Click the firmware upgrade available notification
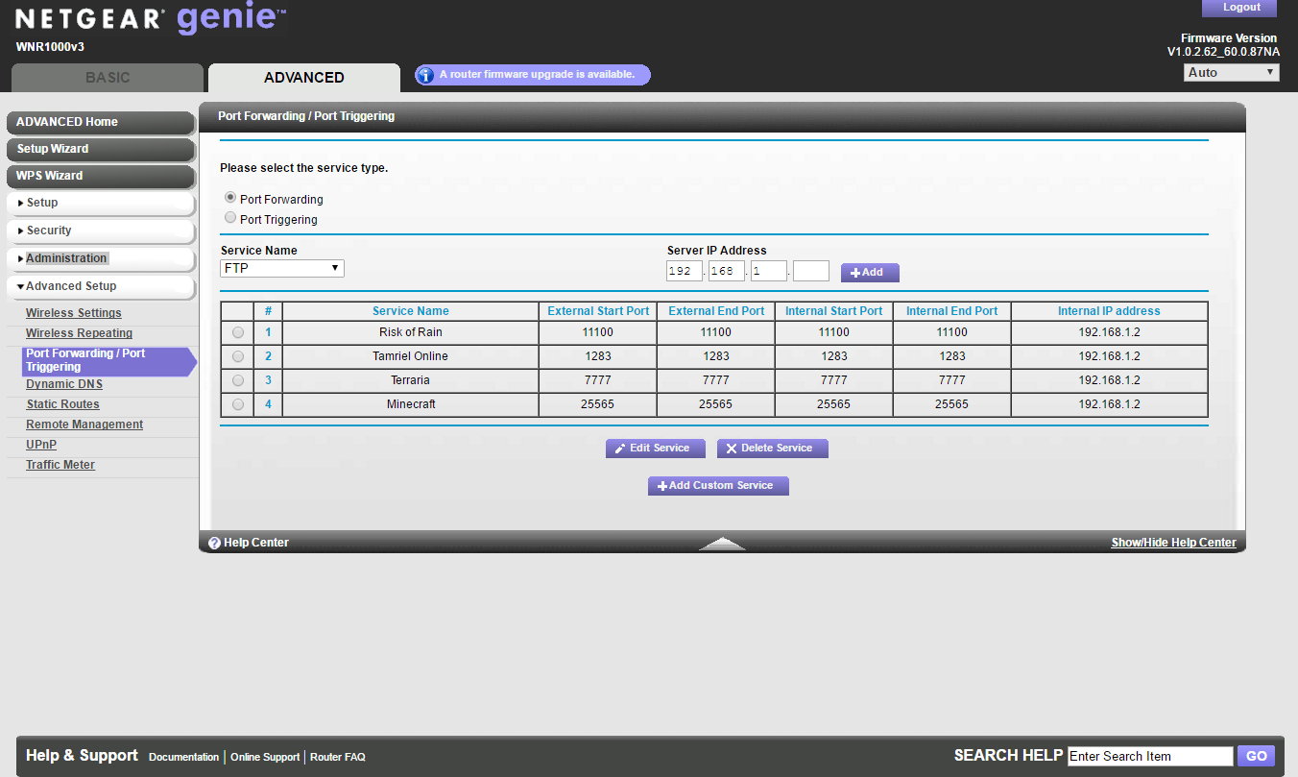The height and width of the screenshot is (777, 1298). [533, 75]
